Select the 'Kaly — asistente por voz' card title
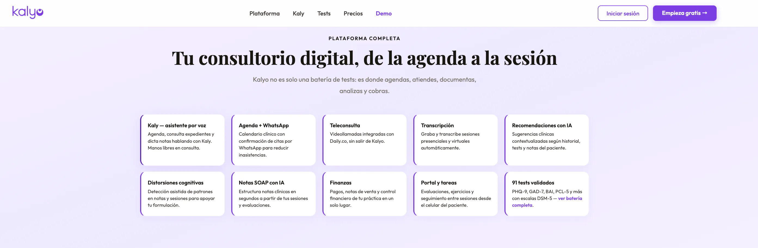758x248 pixels. (x=177, y=125)
